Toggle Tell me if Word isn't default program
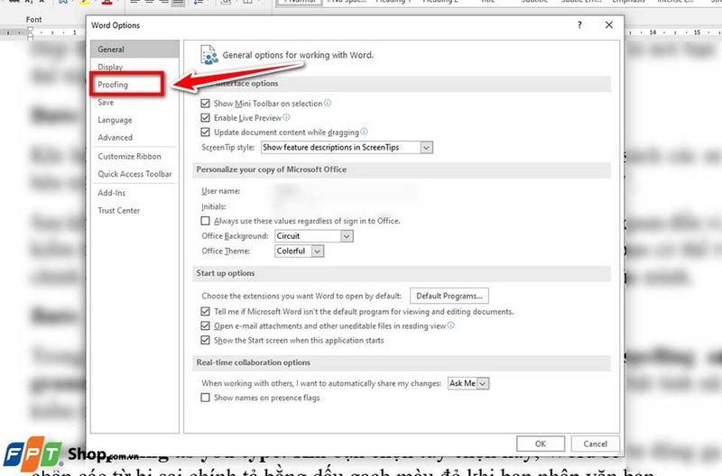The width and height of the screenshot is (722, 476). click(x=206, y=311)
